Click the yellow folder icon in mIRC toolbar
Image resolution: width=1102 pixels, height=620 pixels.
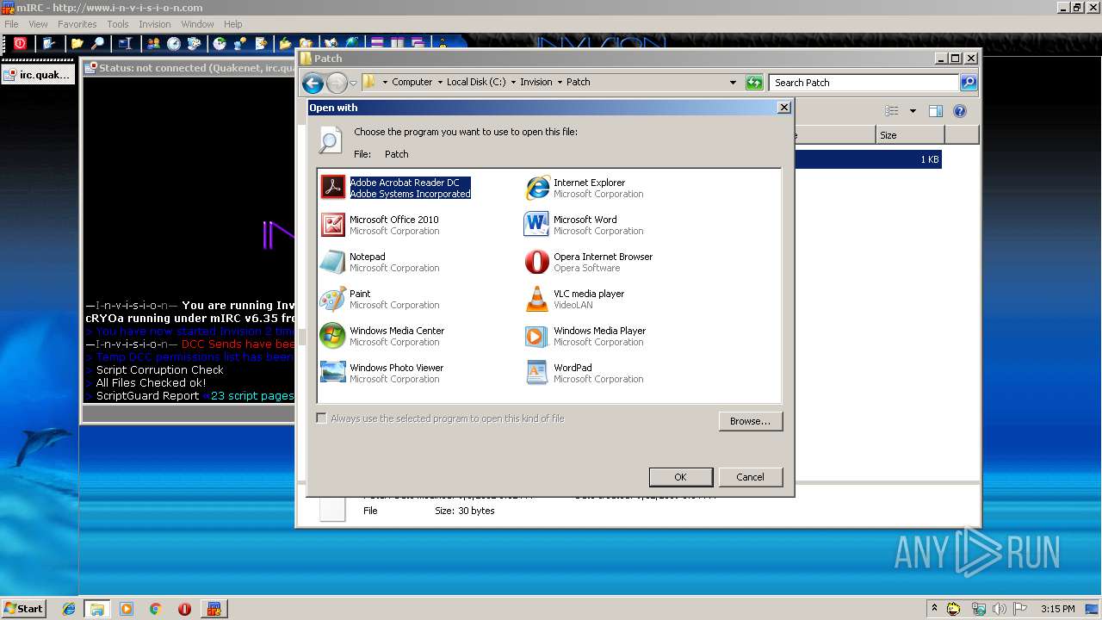[x=77, y=43]
